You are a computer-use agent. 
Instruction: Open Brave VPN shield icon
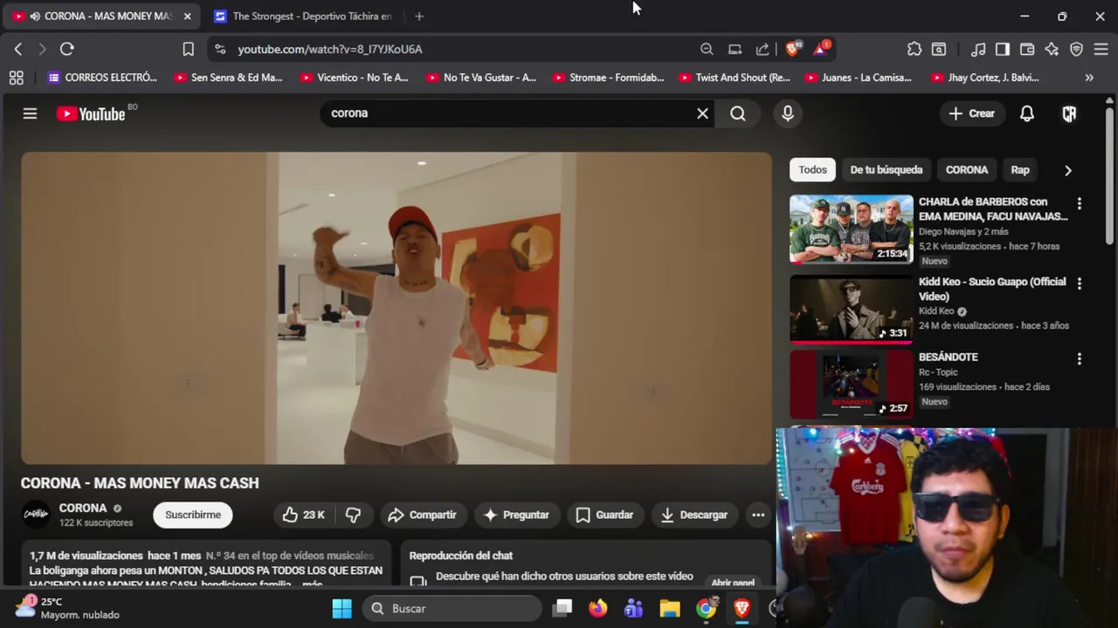(1076, 49)
